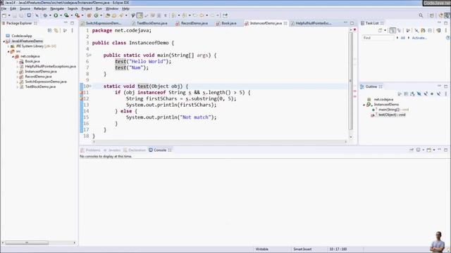
Task: Select InstanceofDemo.java in Package Explorer
Action: pos(41,72)
